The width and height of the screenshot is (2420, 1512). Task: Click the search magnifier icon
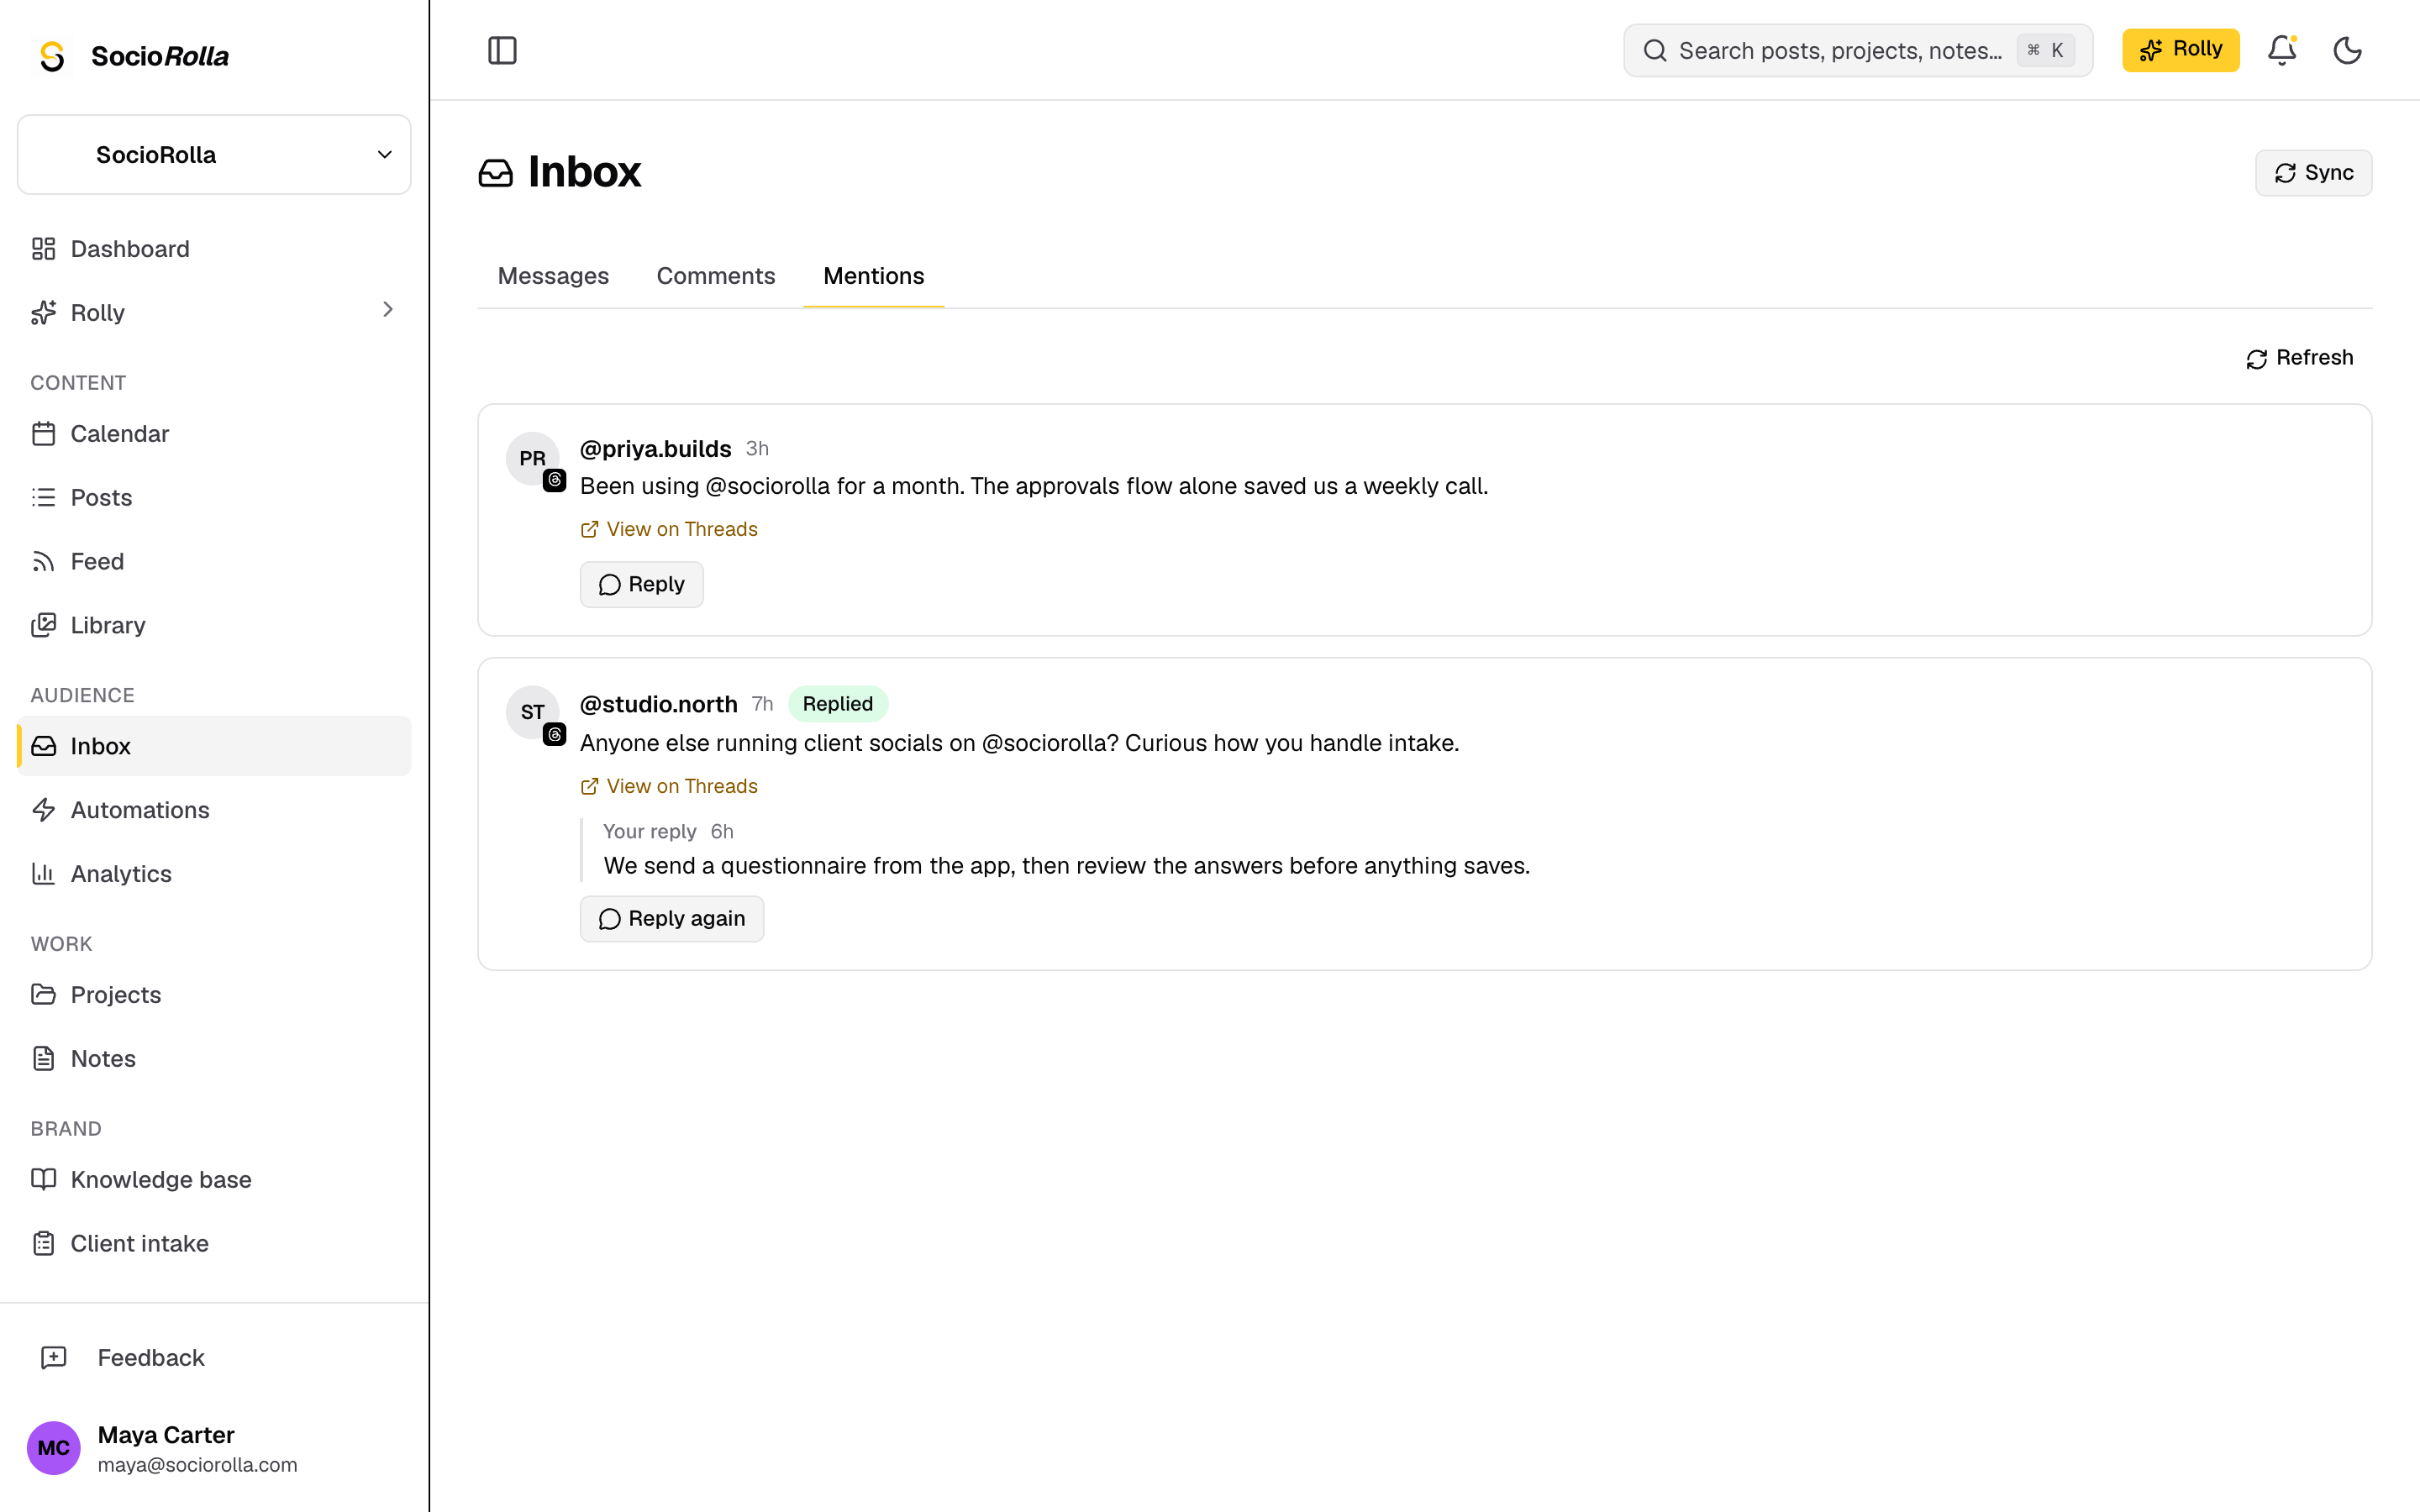click(1655, 50)
